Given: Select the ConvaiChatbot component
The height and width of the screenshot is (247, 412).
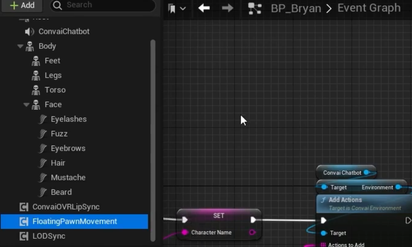Looking at the screenshot, I should pyautogui.click(x=64, y=32).
